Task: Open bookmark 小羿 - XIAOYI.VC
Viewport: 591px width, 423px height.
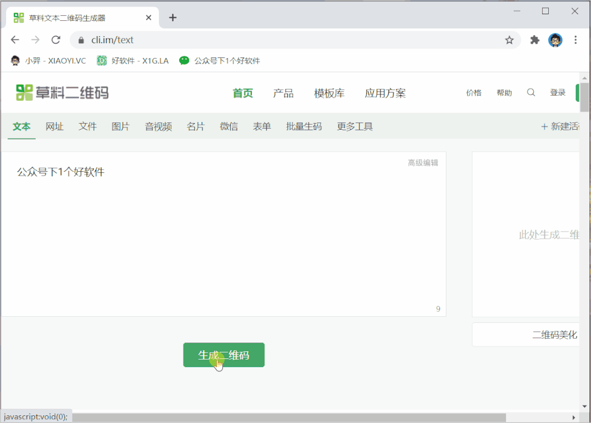Action: tap(48, 61)
